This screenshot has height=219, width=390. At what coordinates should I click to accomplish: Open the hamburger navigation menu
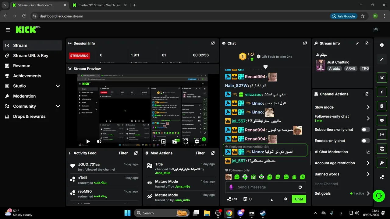point(8,30)
